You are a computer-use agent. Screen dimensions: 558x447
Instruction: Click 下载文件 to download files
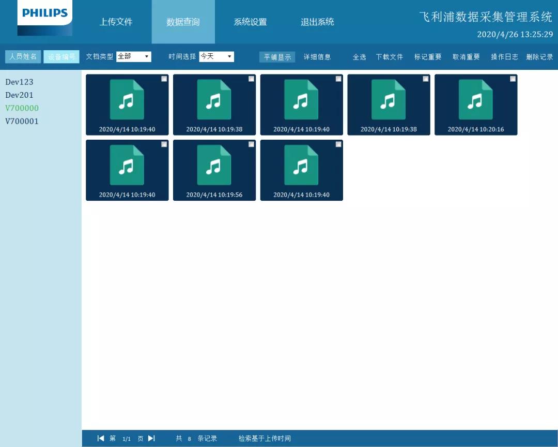tap(390, 57)
